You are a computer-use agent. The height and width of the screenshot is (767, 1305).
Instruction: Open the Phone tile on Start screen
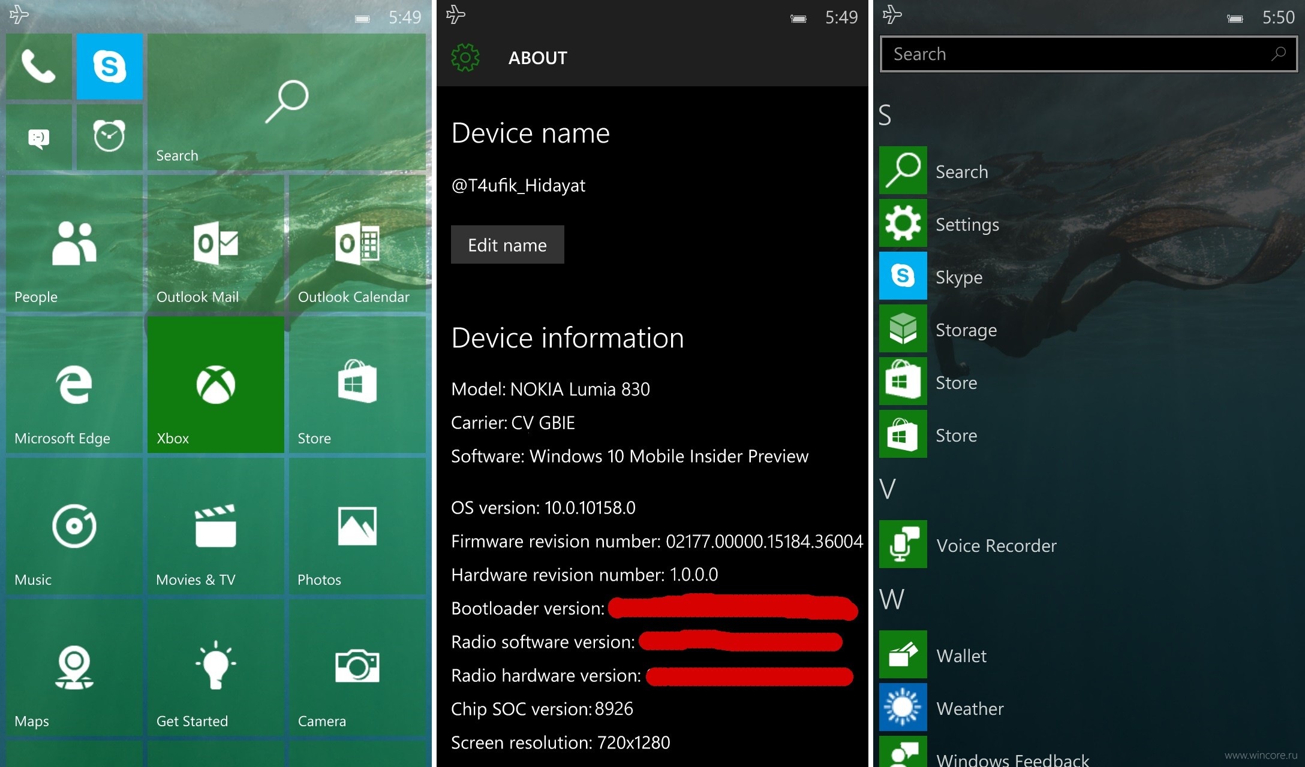[x=39, y=66]
